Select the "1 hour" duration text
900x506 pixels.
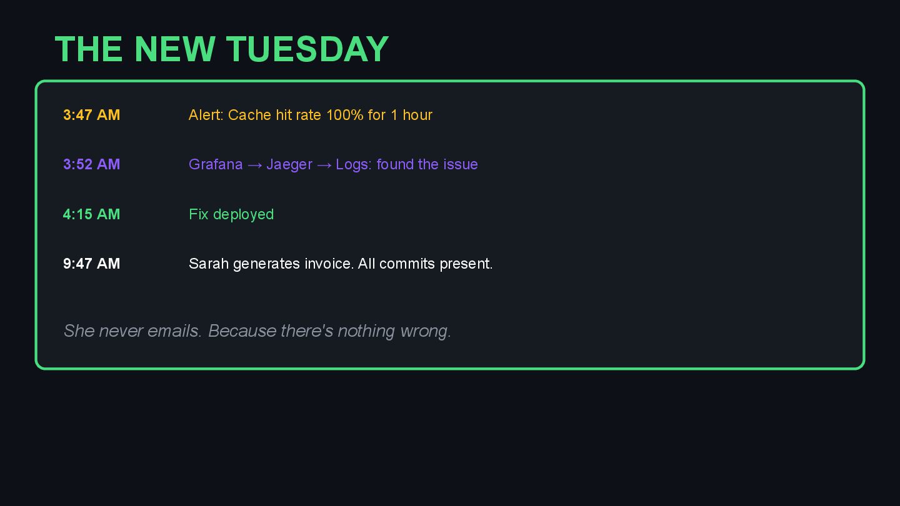(x=411, y=115)
